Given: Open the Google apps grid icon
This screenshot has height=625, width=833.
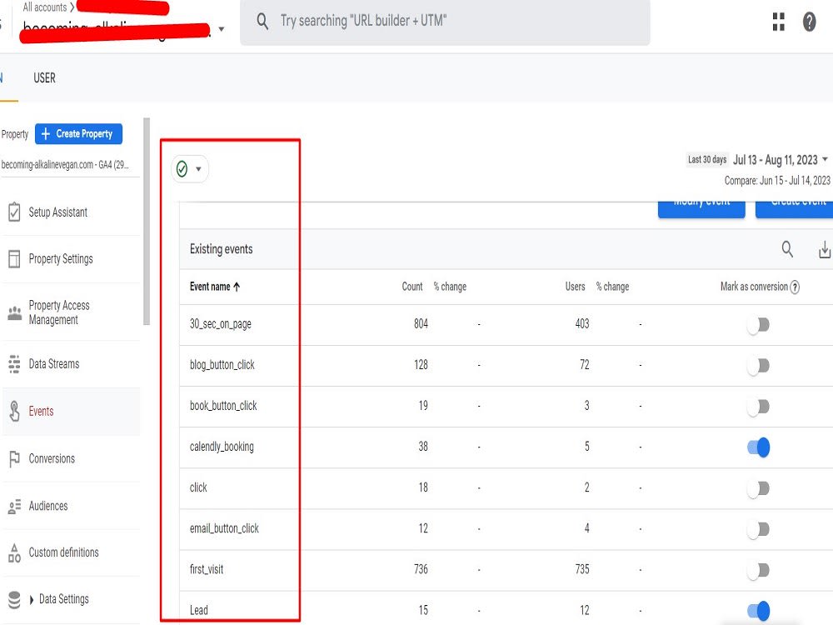Looking at the screenshot, I should click(x=778, y=22).
